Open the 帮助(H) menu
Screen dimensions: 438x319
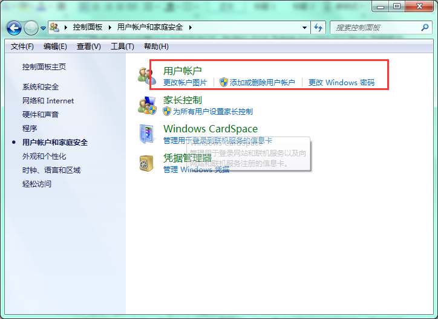tap(156, 47)
